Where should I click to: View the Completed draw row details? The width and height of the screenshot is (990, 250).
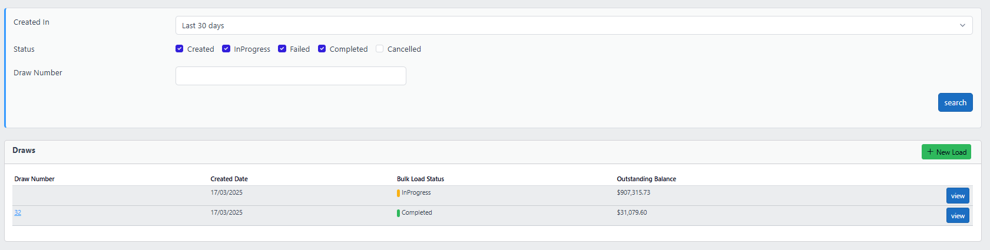coord(958,216)
